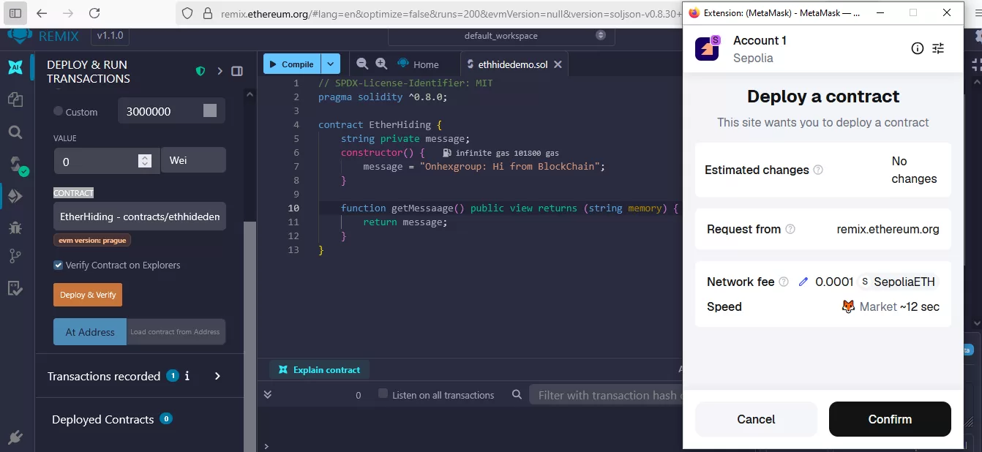Open MetaMask advanced settings sliders icon
Viewport: 982px width, 452px height.
[x=938, y=48]
